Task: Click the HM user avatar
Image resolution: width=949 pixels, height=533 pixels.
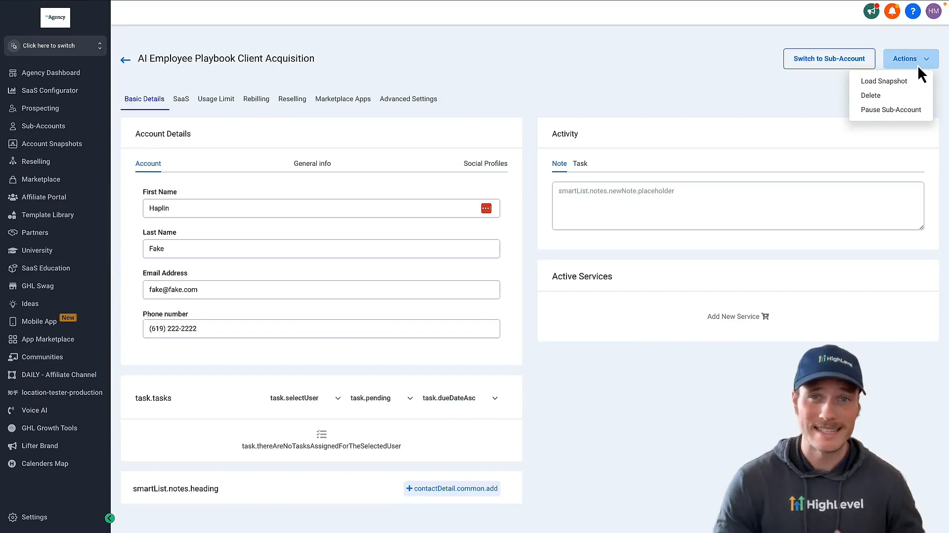Action: (x=934, y=11)
